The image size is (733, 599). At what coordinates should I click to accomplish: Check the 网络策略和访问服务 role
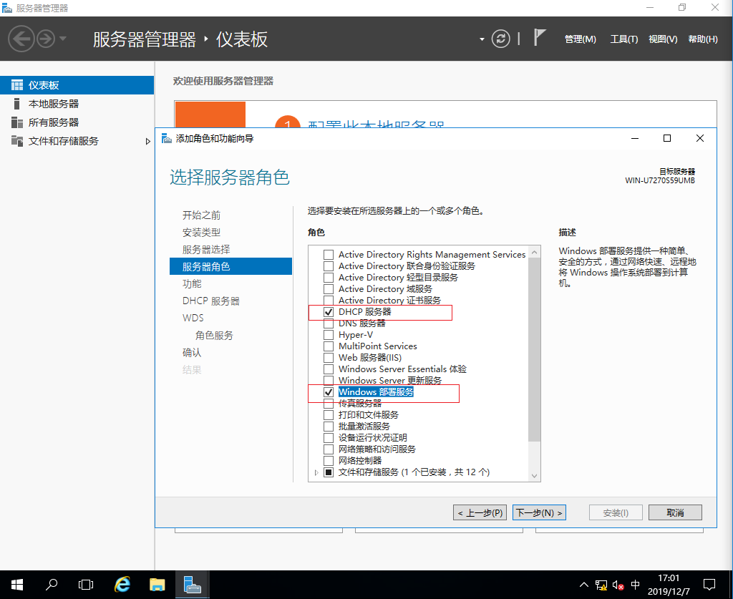point(329,449)
